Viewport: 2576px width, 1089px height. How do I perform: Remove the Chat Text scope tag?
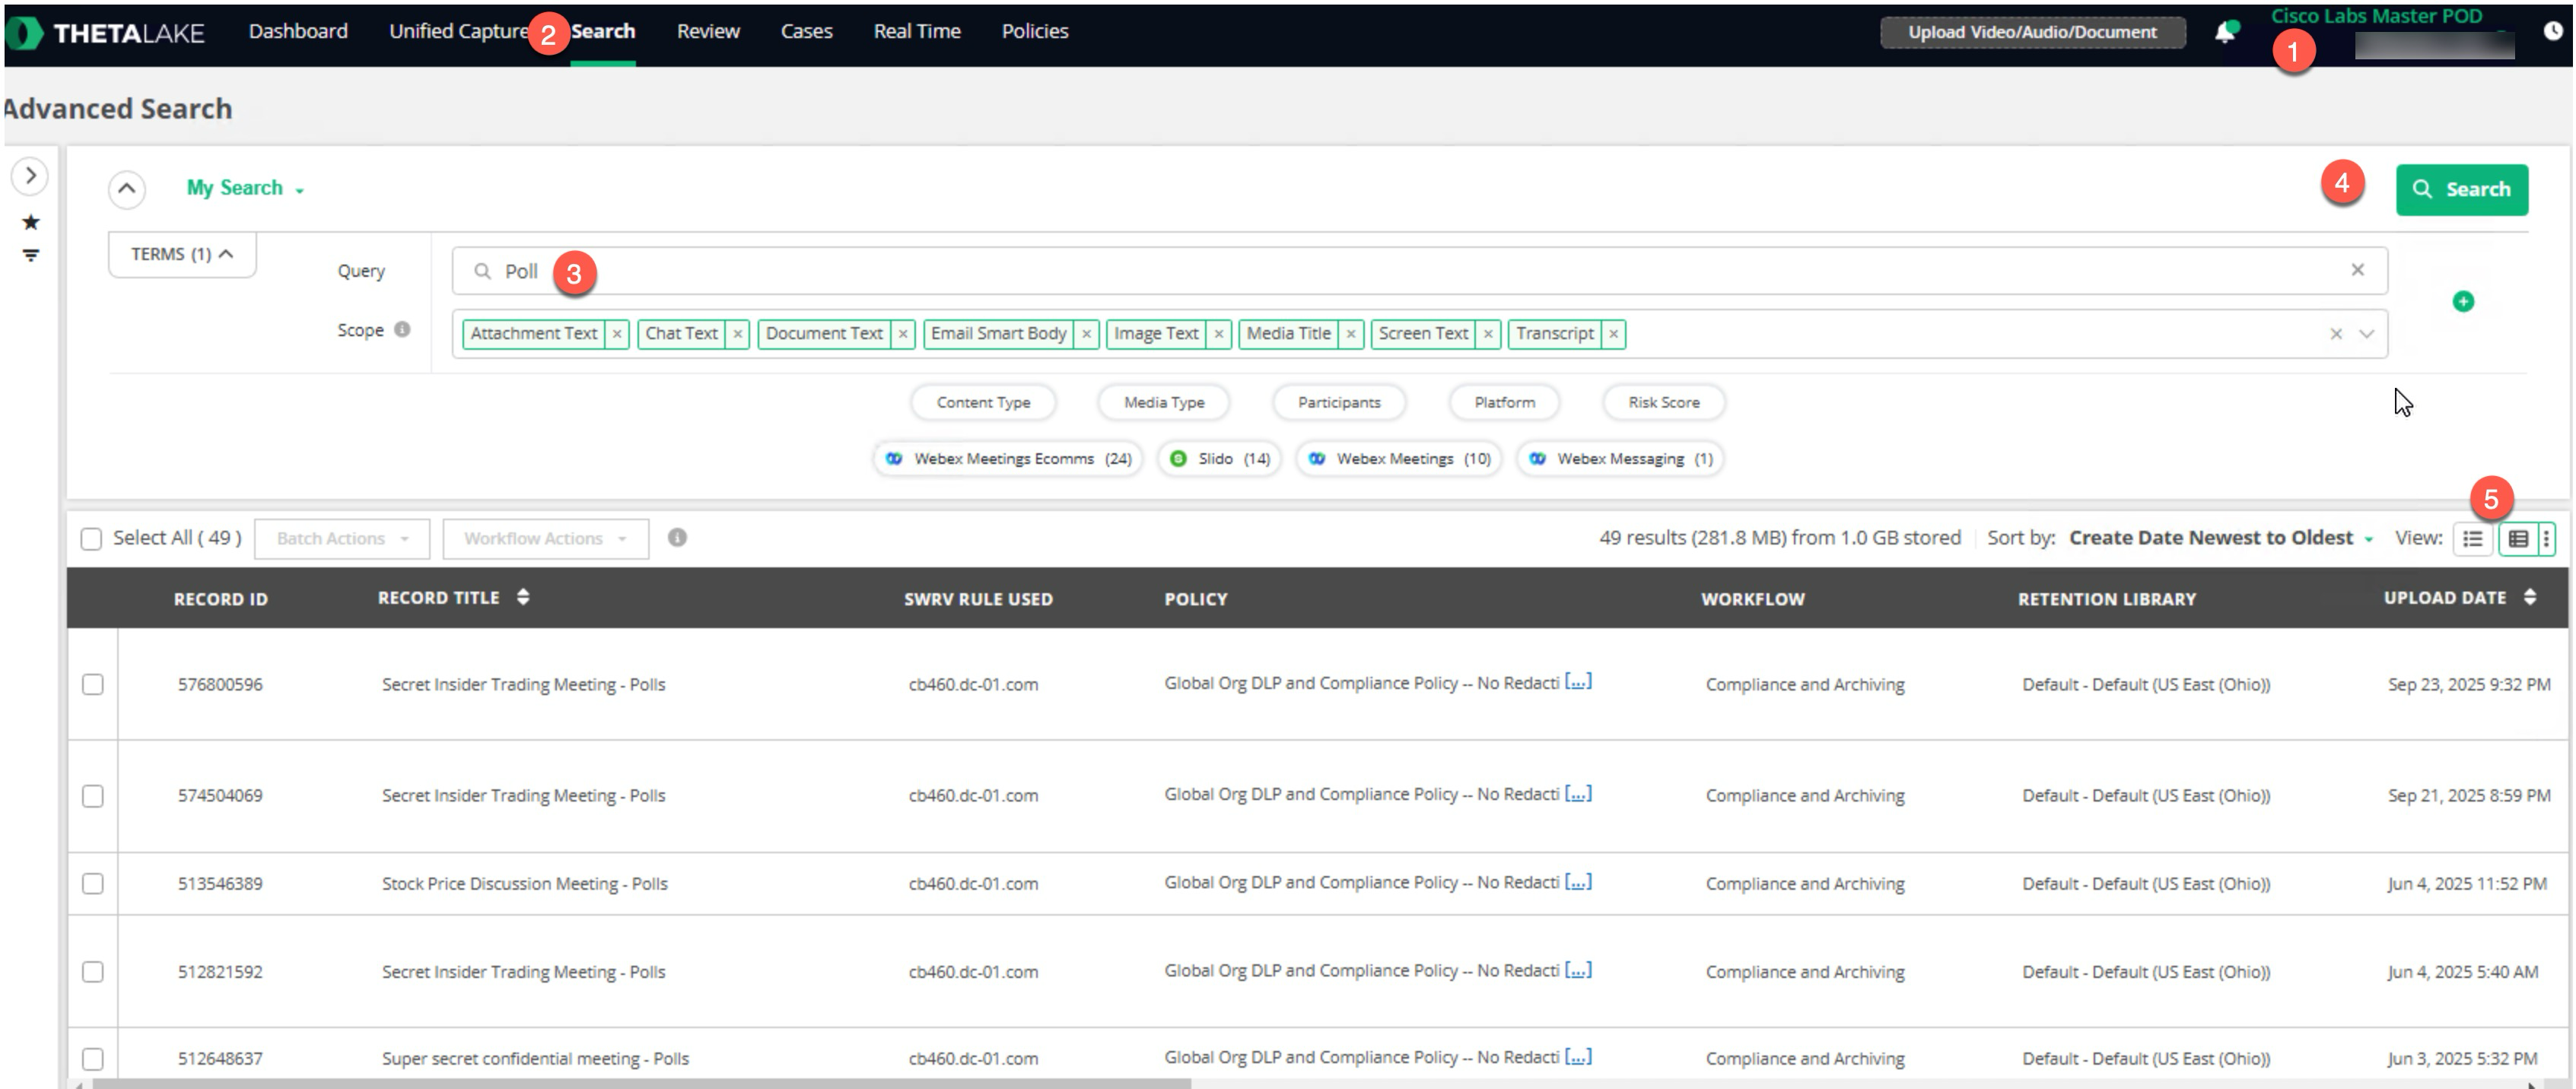[738, 334]
